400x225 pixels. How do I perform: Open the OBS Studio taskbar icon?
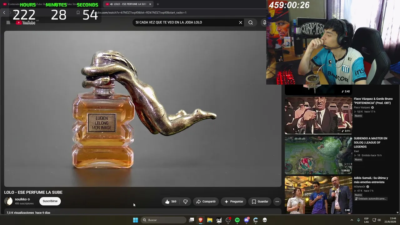pos(228,220)
